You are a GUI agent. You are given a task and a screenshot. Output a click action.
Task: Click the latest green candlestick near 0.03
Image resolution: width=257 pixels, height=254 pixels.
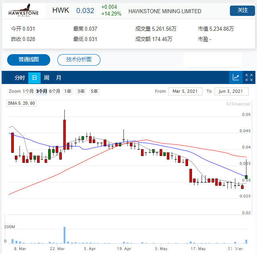click(246, 177)
